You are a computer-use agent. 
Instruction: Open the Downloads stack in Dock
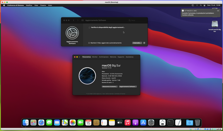[189, 122]
